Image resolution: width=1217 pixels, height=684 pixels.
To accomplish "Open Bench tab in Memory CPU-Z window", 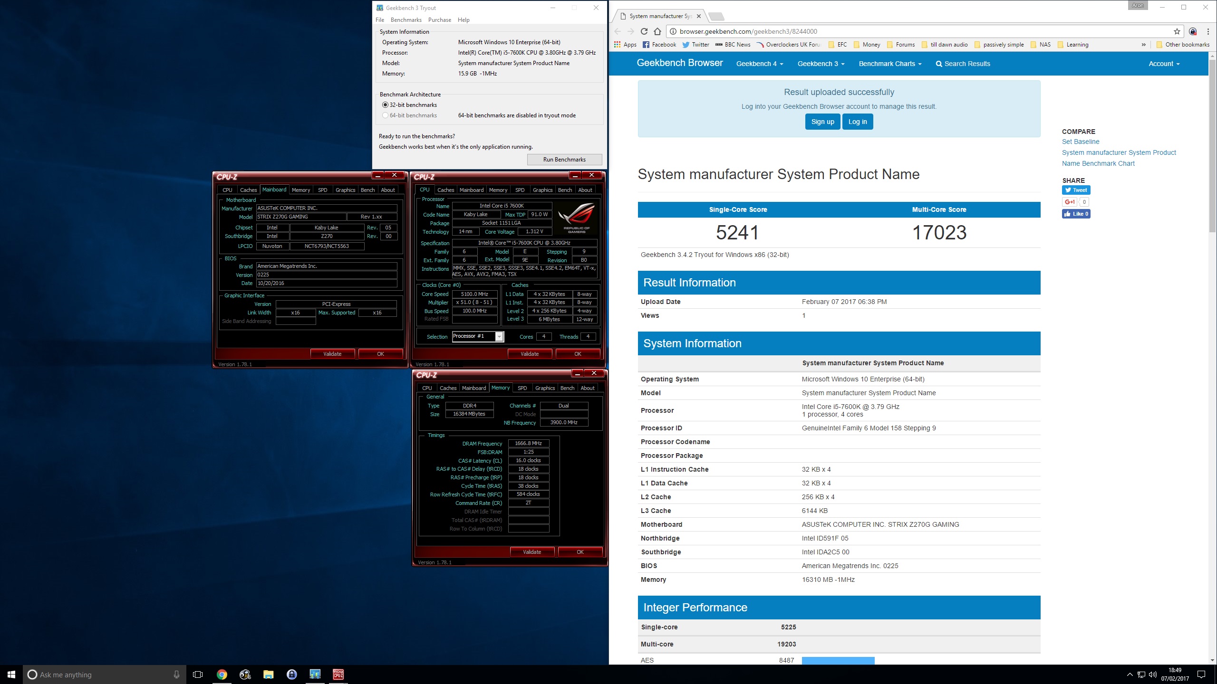I will point(567,388).
